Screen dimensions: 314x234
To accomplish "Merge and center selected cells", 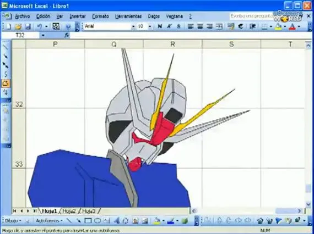I will coord(219,26).
